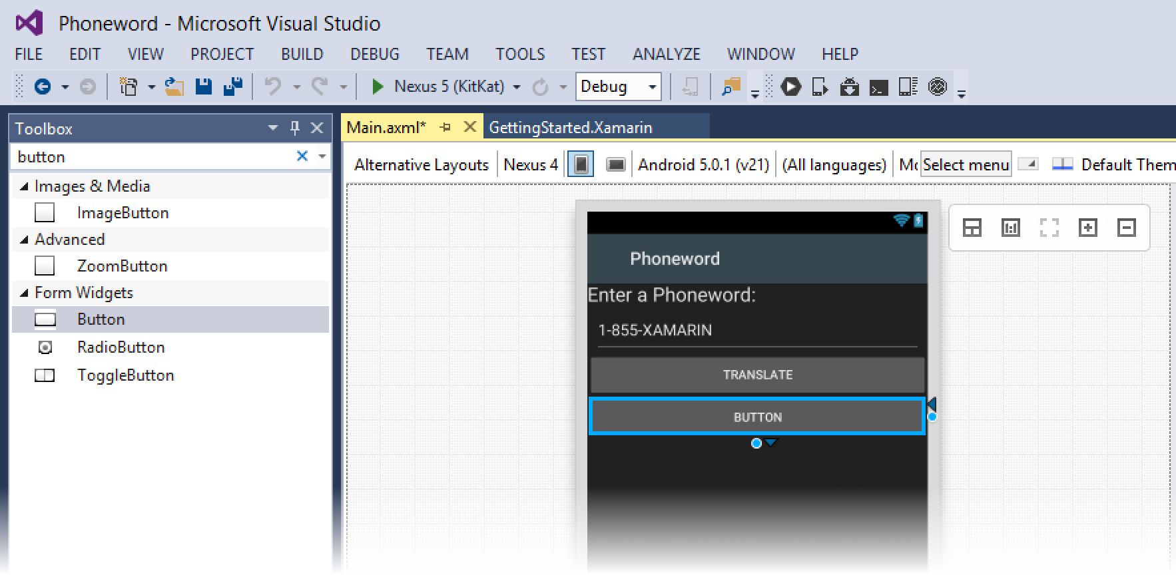Click the zoom out minus icon in designer
Screen dimensions: 1176x575
coord(1126,228)
